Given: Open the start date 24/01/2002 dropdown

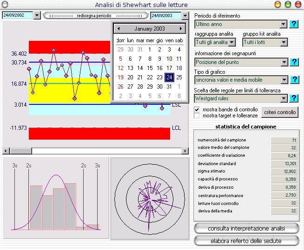Looking at the screenshot, I should pos(37,15).
